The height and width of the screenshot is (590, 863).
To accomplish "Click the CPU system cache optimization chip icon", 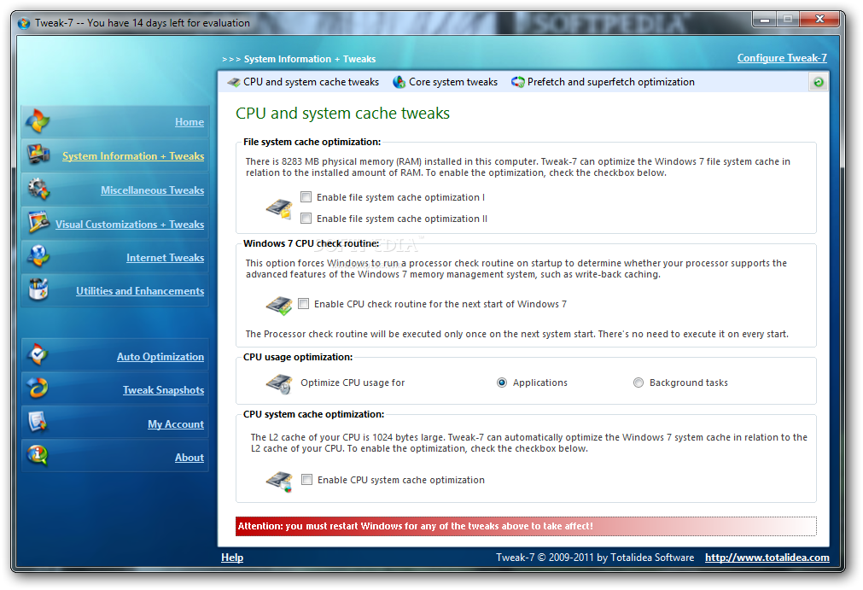I will [x=279, y=481].
